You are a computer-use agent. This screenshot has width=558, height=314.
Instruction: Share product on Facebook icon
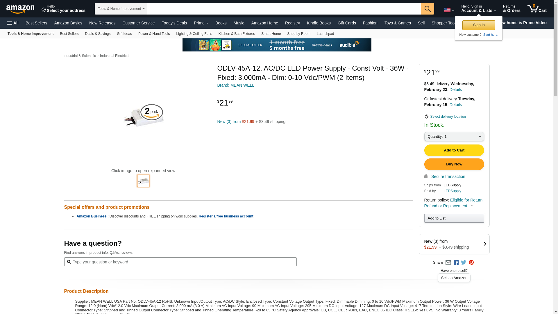(456, 263)
